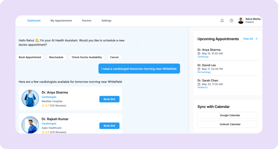
Task: Click calendar icon for May 20 appointment
Action: tap(199, 84)
